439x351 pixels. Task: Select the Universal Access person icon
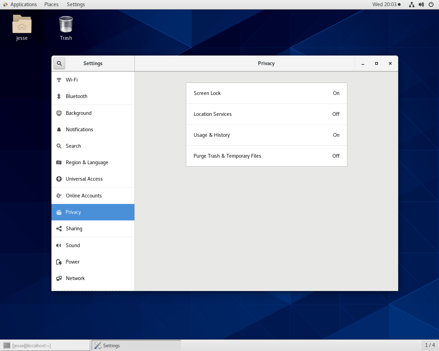pyautogui.click(x=59, y=179)
